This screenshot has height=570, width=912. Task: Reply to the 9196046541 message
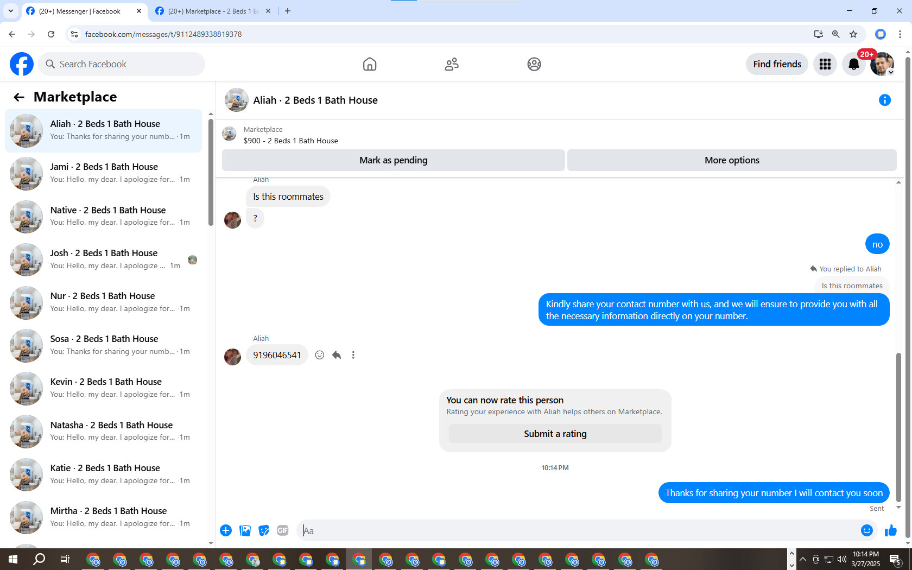point(337,355)
